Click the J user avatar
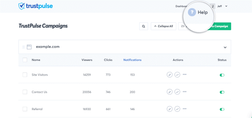This screenshot has width=252, height=118. coord(213,6)
